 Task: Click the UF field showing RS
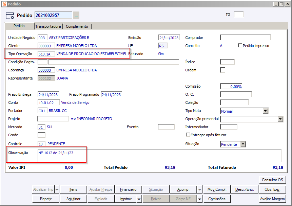tap(163, 46)
